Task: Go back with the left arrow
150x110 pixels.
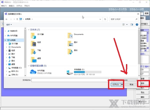Action: pos(6,19)
